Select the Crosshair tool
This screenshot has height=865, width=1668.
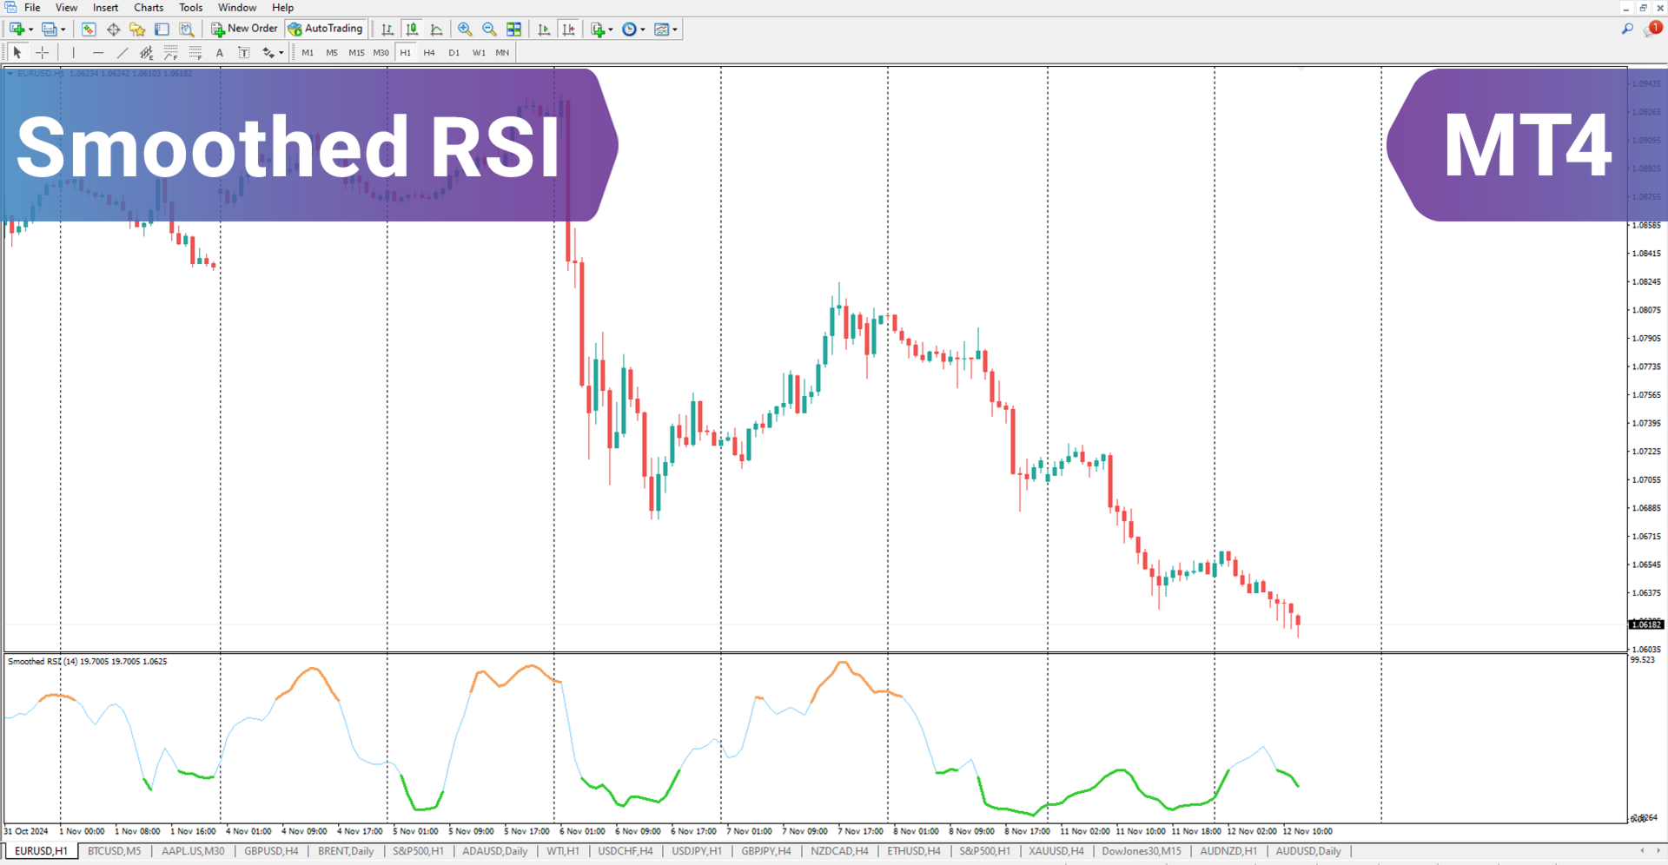tap(42, 52)
